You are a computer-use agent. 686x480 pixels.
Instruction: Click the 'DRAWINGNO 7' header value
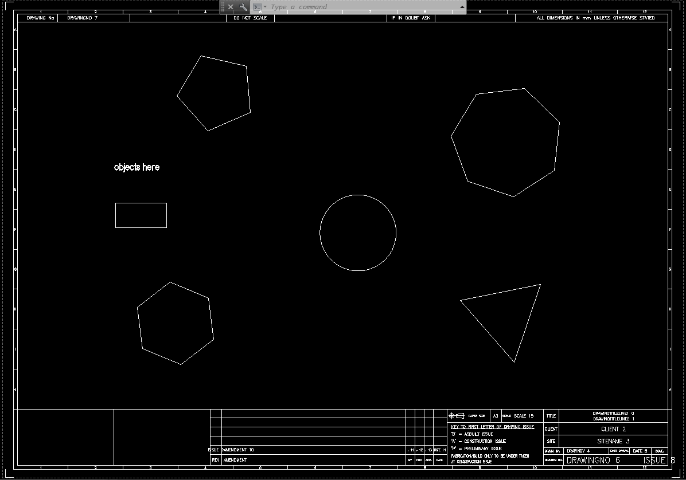(82, 18)
